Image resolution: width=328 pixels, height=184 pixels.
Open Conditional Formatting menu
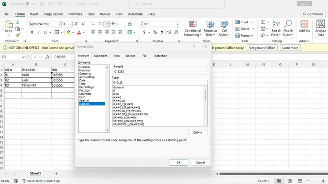[x=193, y=29]
